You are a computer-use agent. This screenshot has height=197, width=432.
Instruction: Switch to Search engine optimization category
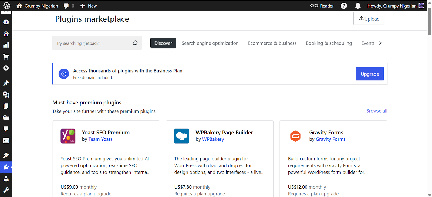tap(210, 43)
